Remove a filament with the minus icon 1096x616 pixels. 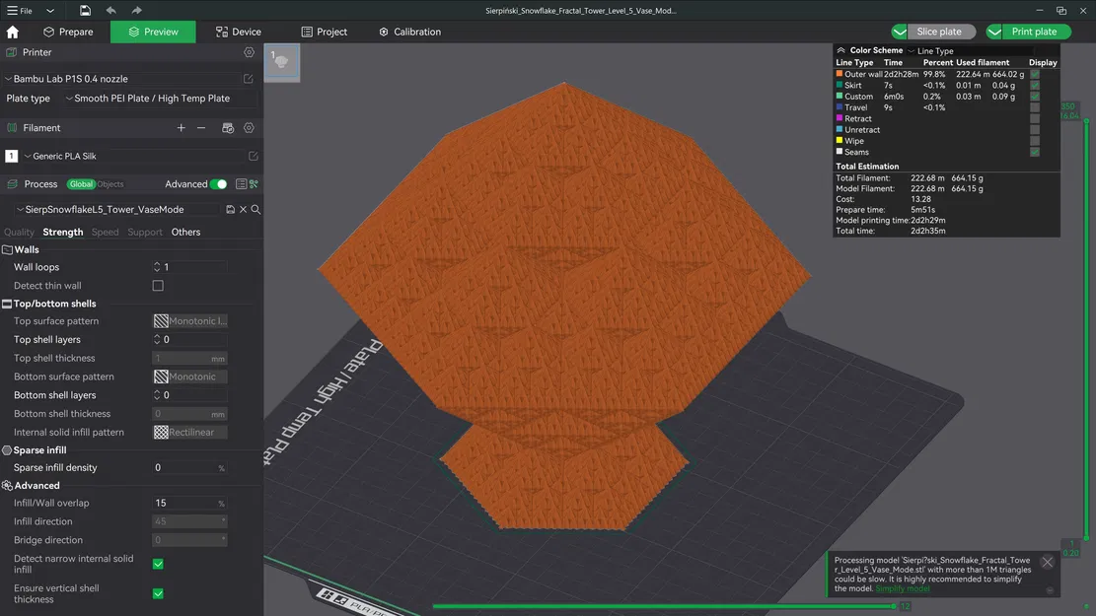pos(201,128)
